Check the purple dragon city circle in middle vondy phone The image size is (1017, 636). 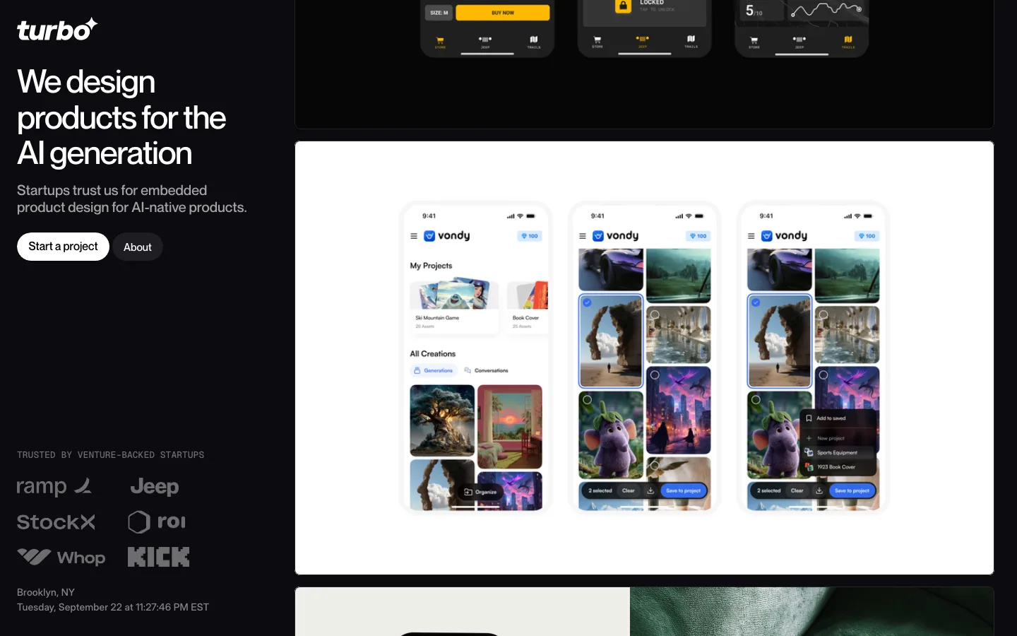click(x=655, y=375)
